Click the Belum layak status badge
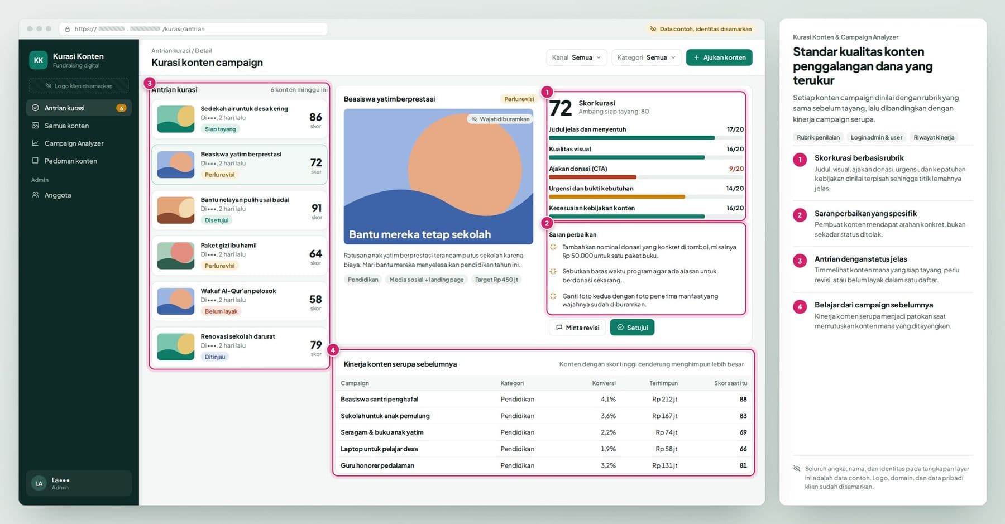 pyautogui.click(x=221, y=311)
